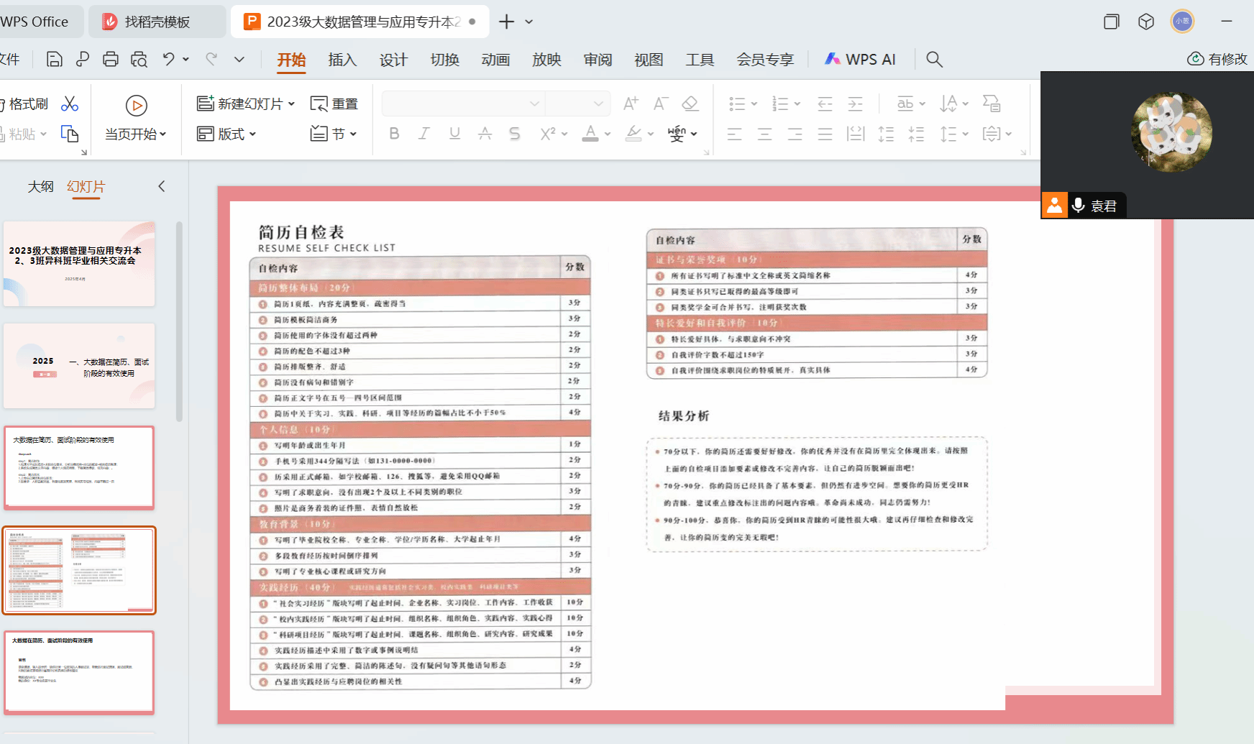Start slideshow with the play icon

point(136,106)
